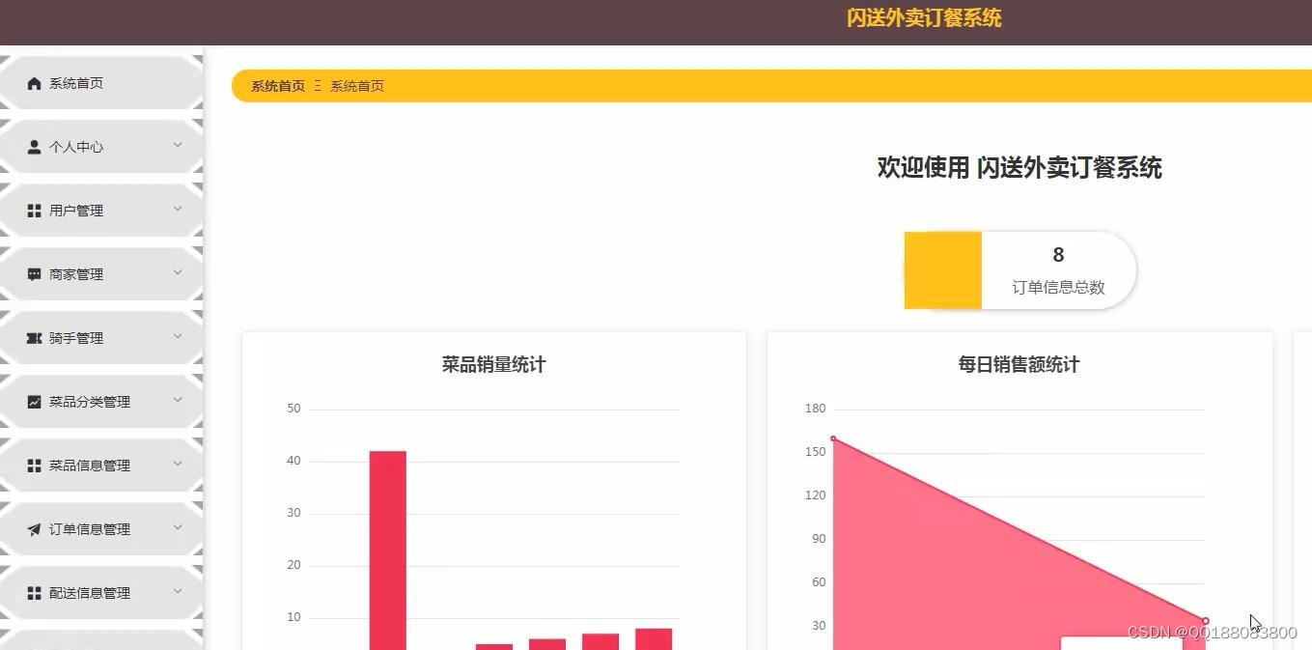Click the ticket icon beside 骑手管理
Viewport: 1312px width, 650px height.
[35, 338]
